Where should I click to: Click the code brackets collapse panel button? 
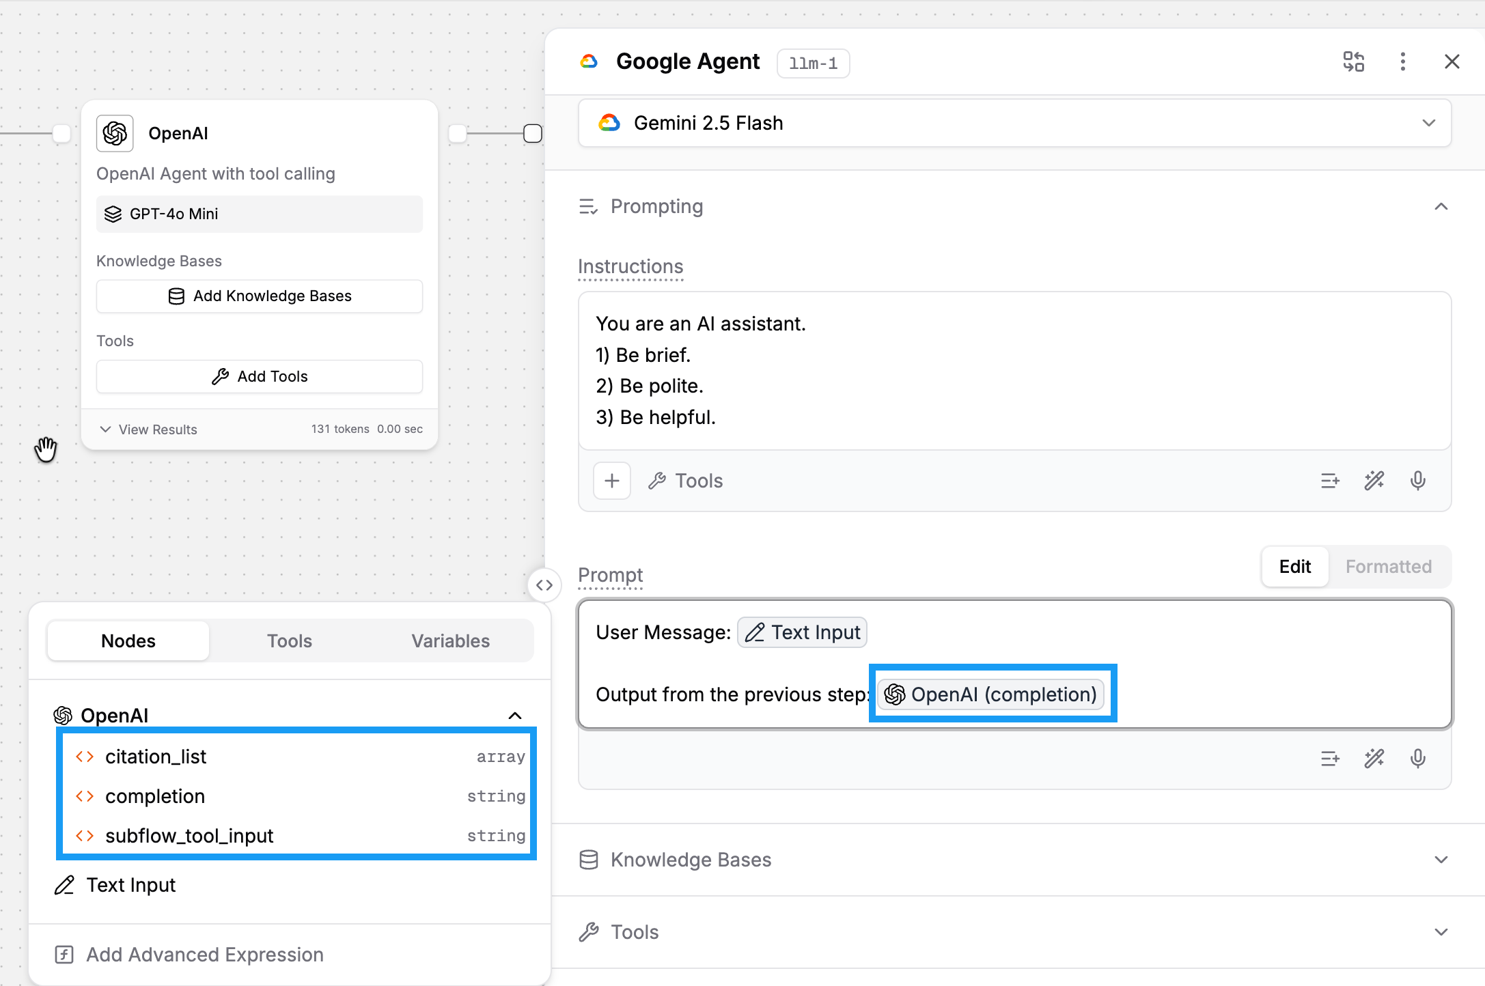pyautogui.click(x=544, y=585)
